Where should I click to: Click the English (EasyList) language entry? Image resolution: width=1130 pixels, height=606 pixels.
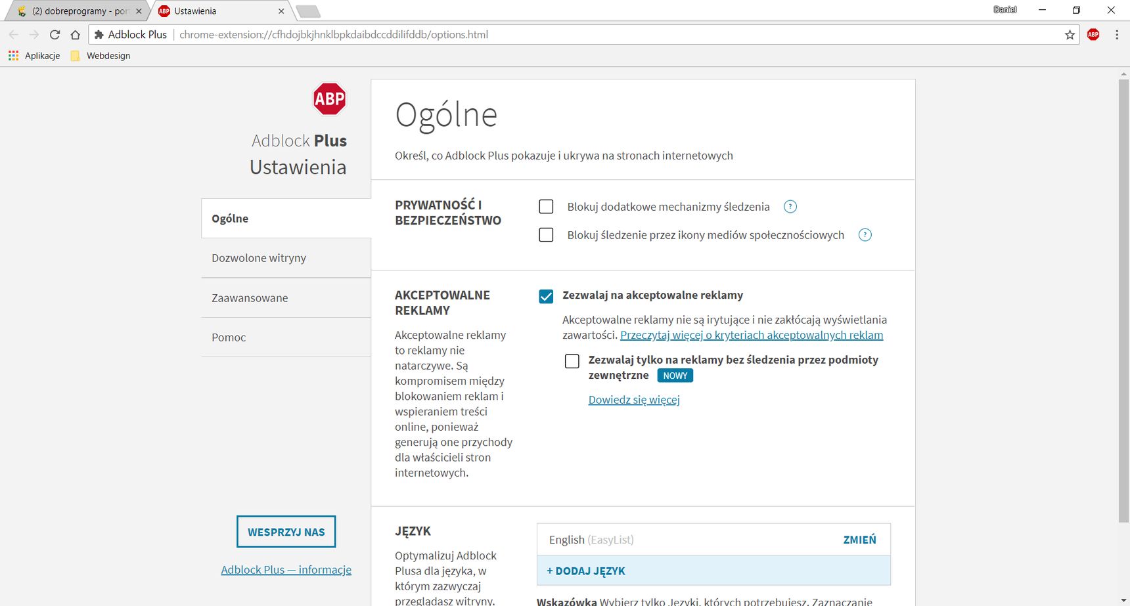click(591, 540)
